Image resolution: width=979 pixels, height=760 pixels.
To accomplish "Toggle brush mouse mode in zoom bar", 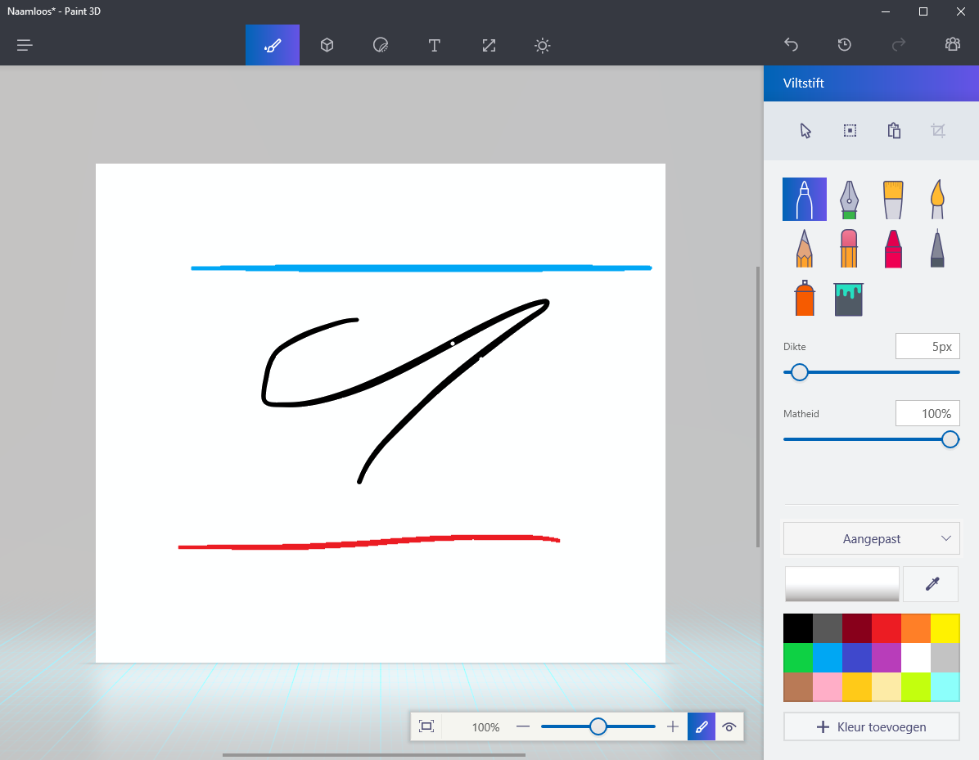I will 702,726.
